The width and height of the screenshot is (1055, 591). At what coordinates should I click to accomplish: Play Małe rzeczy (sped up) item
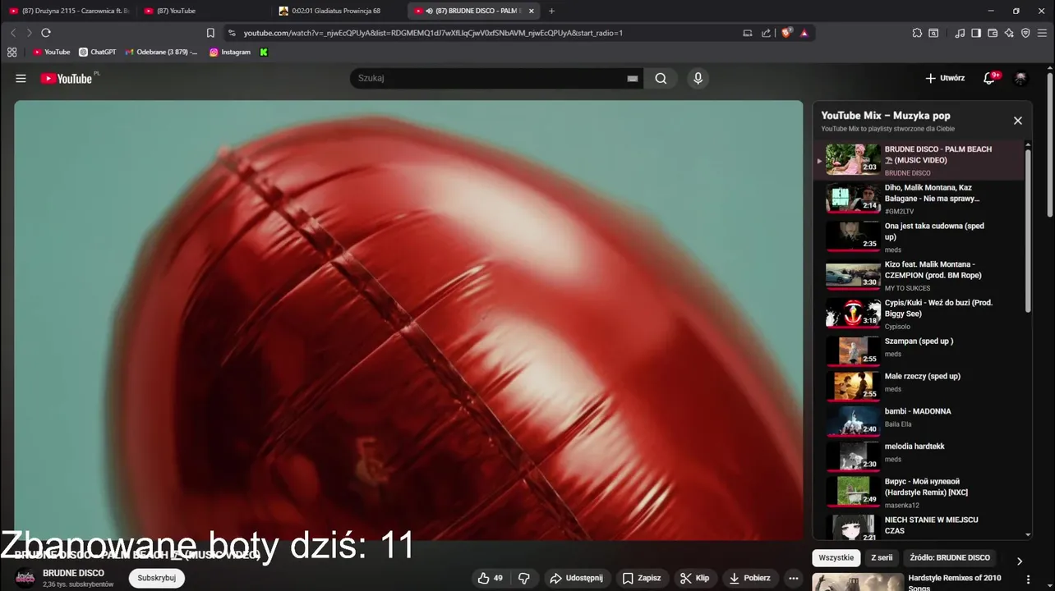920,386
